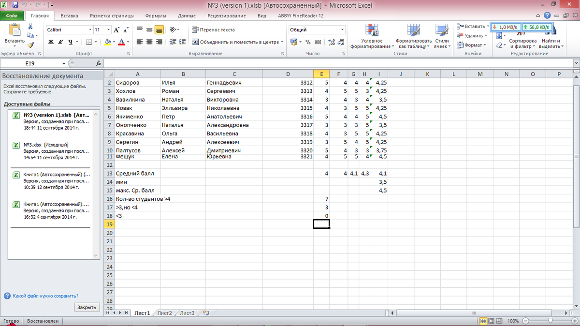Click the Insert Function fx icon
Image resolution: width=580 pixels, height=326 pixels.
[98, 63]
